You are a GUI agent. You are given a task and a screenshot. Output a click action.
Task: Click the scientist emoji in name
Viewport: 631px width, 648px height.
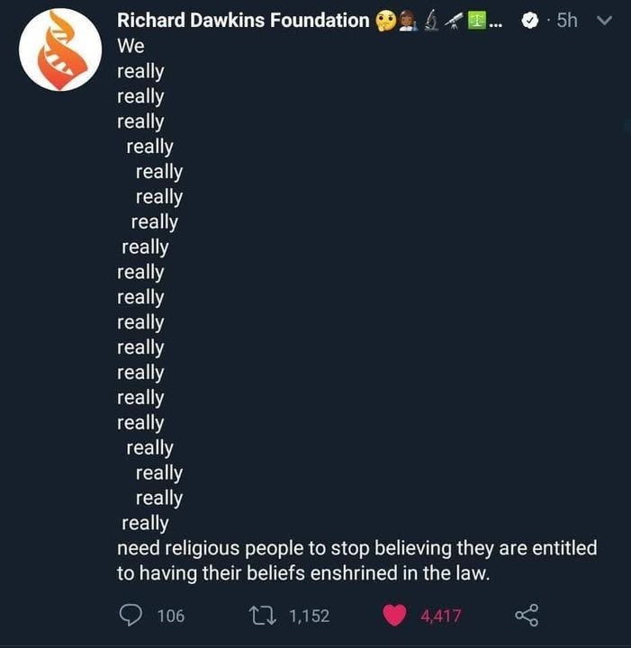click(x=407, y=21)
